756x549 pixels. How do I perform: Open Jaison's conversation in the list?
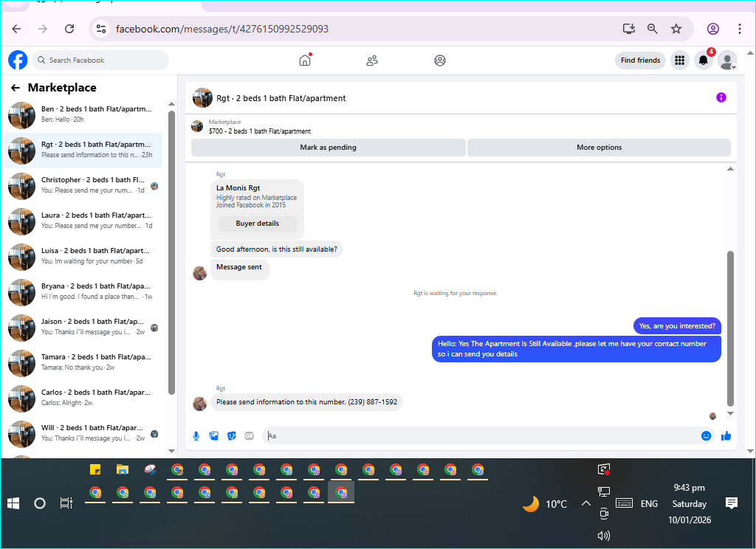(83, 328)
